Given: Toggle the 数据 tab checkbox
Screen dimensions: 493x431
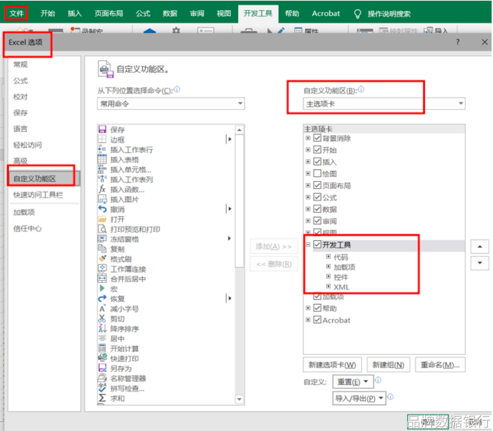Looking at the screenshot, I should (317, 209).
